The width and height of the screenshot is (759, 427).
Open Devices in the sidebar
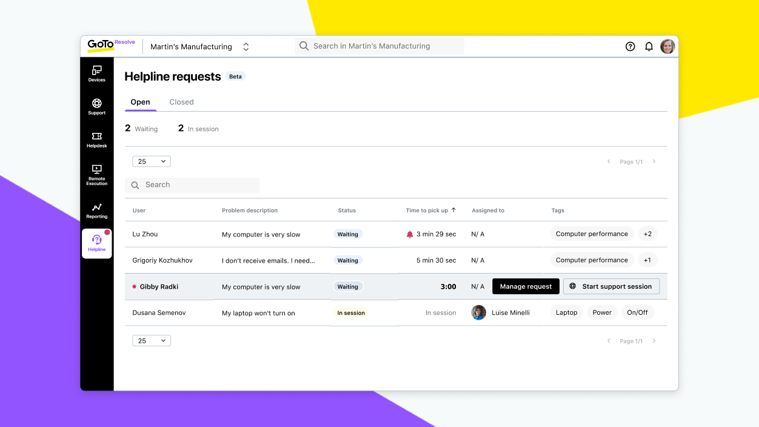(x=96, y=73)
